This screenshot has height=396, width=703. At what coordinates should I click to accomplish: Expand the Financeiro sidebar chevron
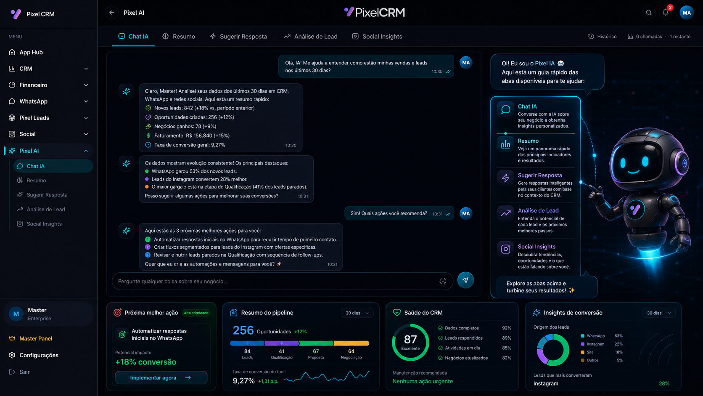click(x=86, y=85)
